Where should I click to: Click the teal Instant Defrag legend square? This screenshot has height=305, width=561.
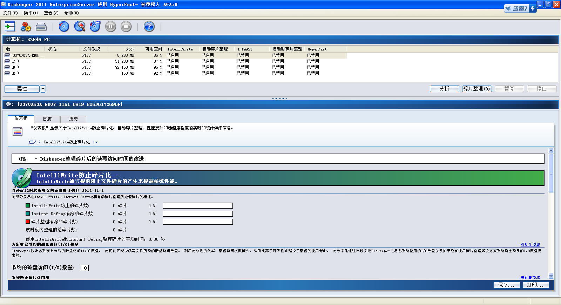[28, 213]
